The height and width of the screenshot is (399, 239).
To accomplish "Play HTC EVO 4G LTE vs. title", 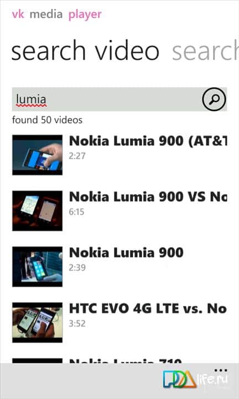I will click(148, 309).
